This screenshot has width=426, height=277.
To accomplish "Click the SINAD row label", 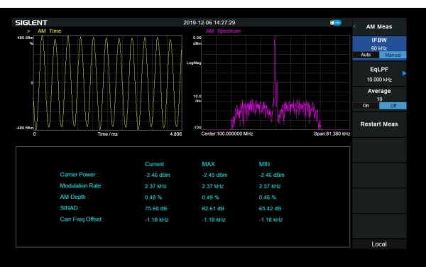I will pos(70,208).
